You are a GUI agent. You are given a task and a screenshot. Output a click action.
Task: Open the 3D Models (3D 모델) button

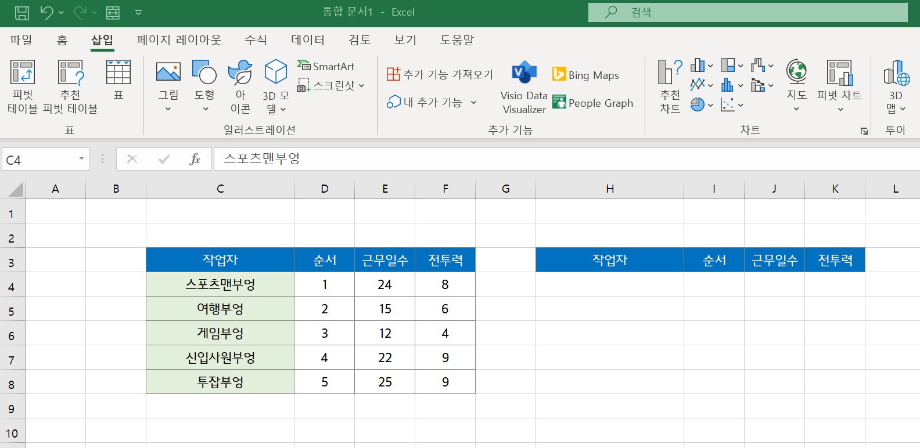[276, 86]
